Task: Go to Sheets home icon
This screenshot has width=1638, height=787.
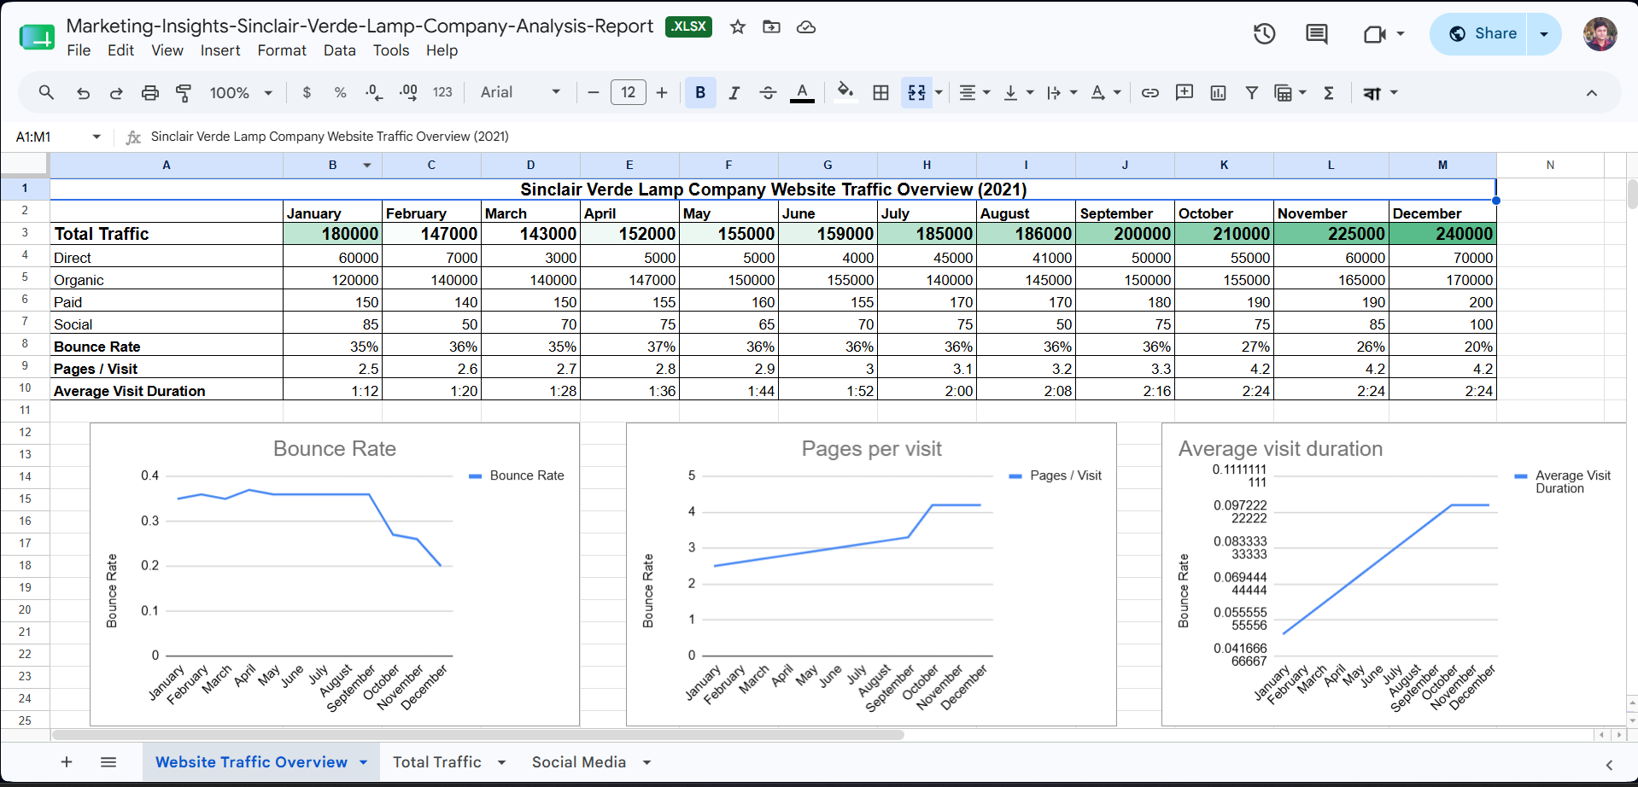Action: coord(37,37)
